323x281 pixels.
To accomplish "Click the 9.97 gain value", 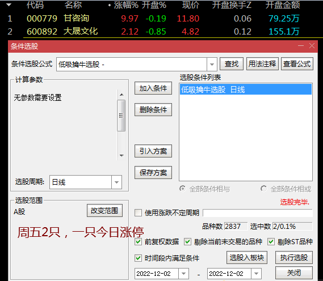I will pos(129,19).
